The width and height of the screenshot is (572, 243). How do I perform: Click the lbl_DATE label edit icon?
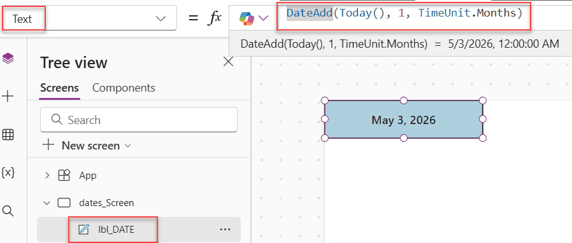pos(84,229)
